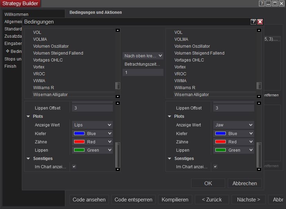
Task: Go to Finish step in sidebar
Action: pos(10,66)
